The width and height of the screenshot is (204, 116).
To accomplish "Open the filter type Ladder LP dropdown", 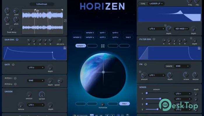I will [x=155, y=3].
